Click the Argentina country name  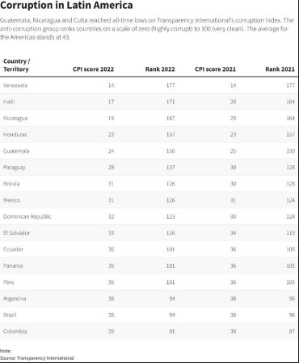point(15,298)
